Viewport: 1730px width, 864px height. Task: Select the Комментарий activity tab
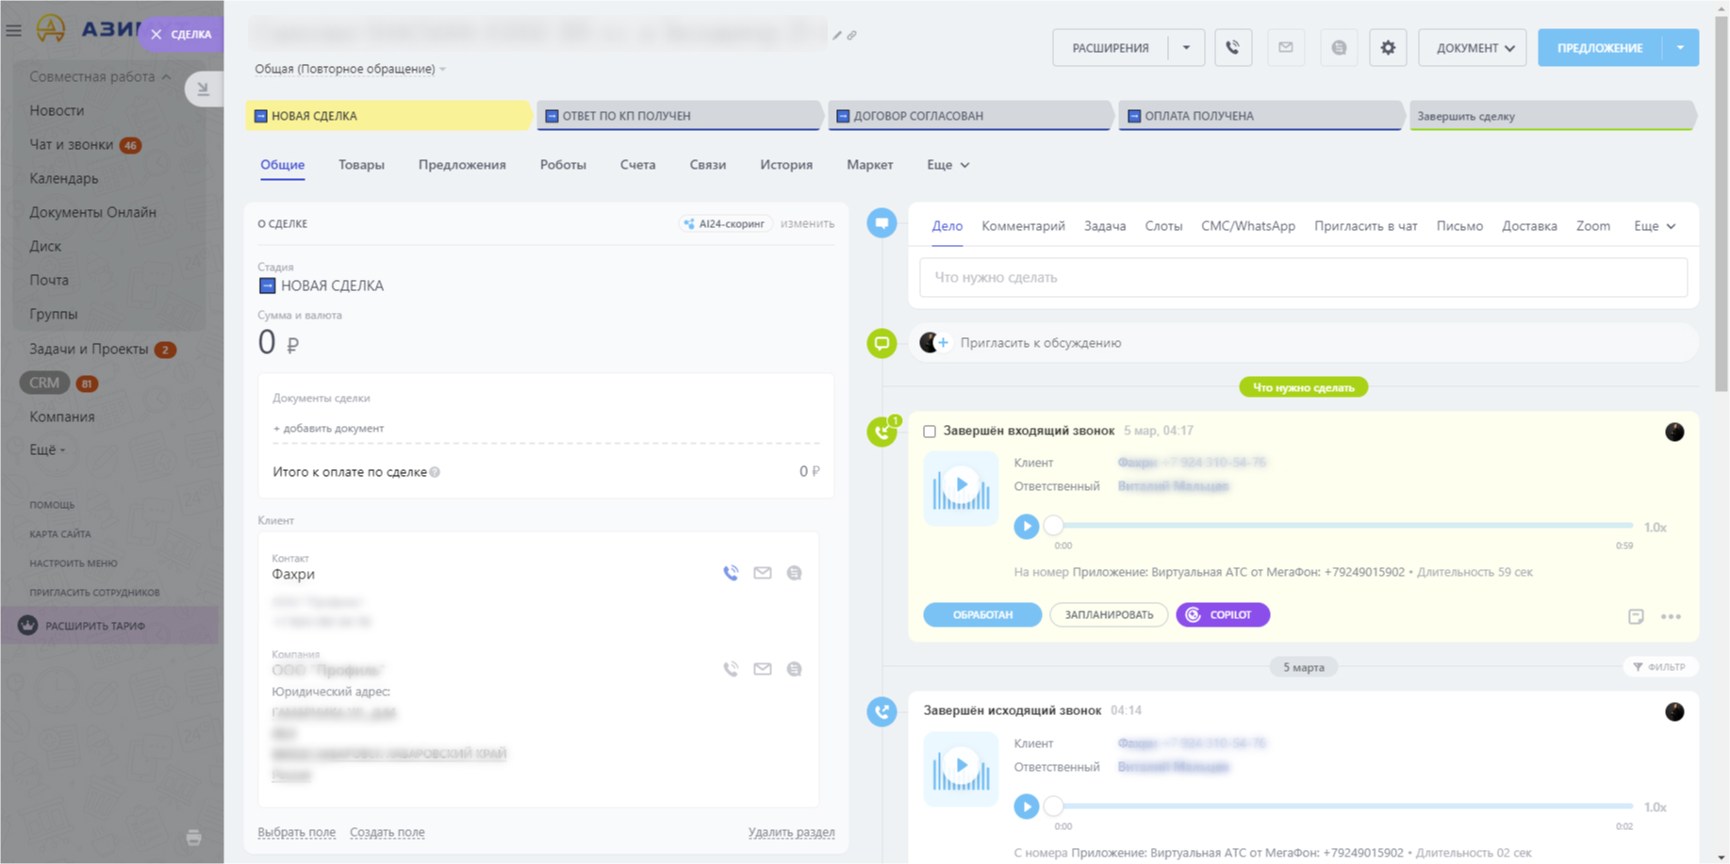(x=1023, y=226)
